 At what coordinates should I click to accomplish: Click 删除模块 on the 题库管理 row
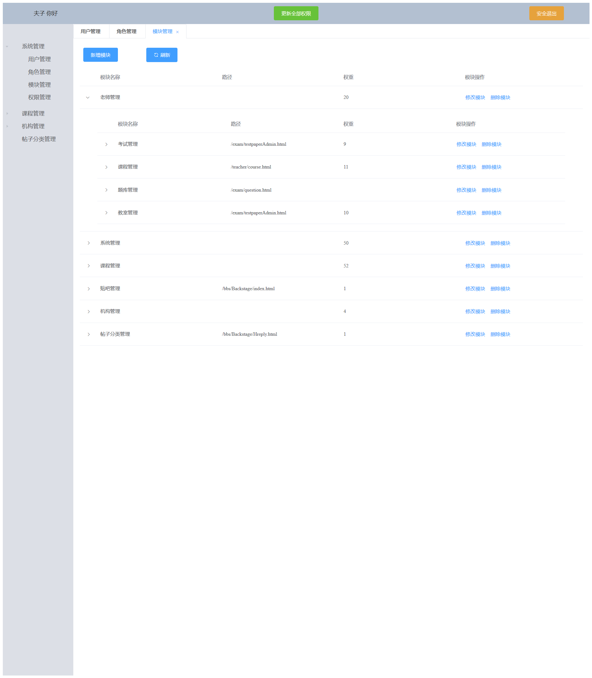(x=491, y=190)
